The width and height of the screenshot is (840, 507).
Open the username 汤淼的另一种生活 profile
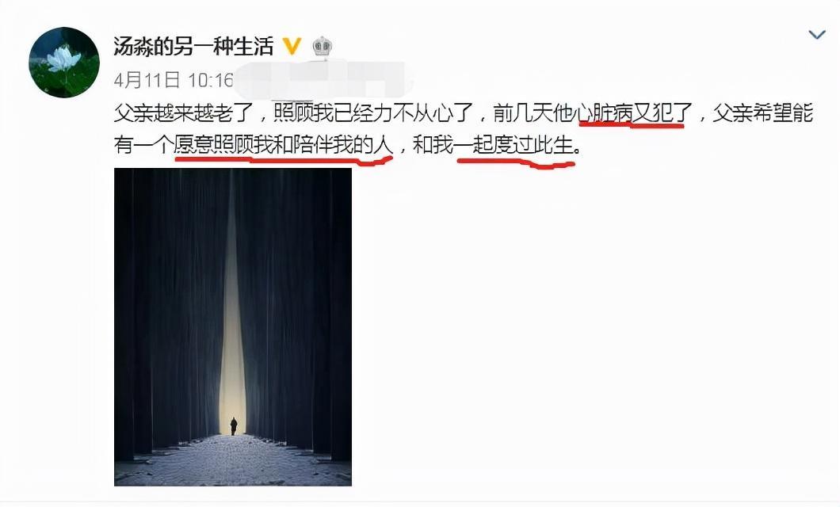(x=193, y=47)
